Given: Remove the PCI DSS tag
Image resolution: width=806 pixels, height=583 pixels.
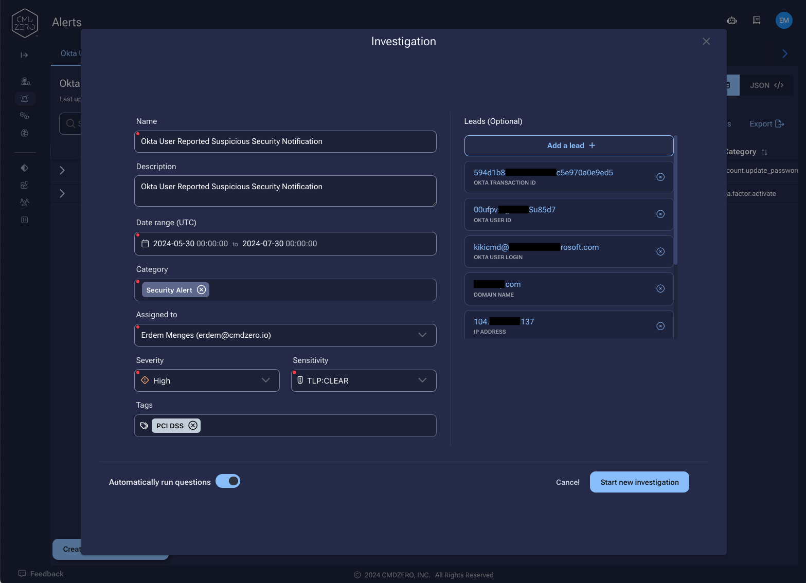Looking at the screenshot, I should (x=193, y=426).
